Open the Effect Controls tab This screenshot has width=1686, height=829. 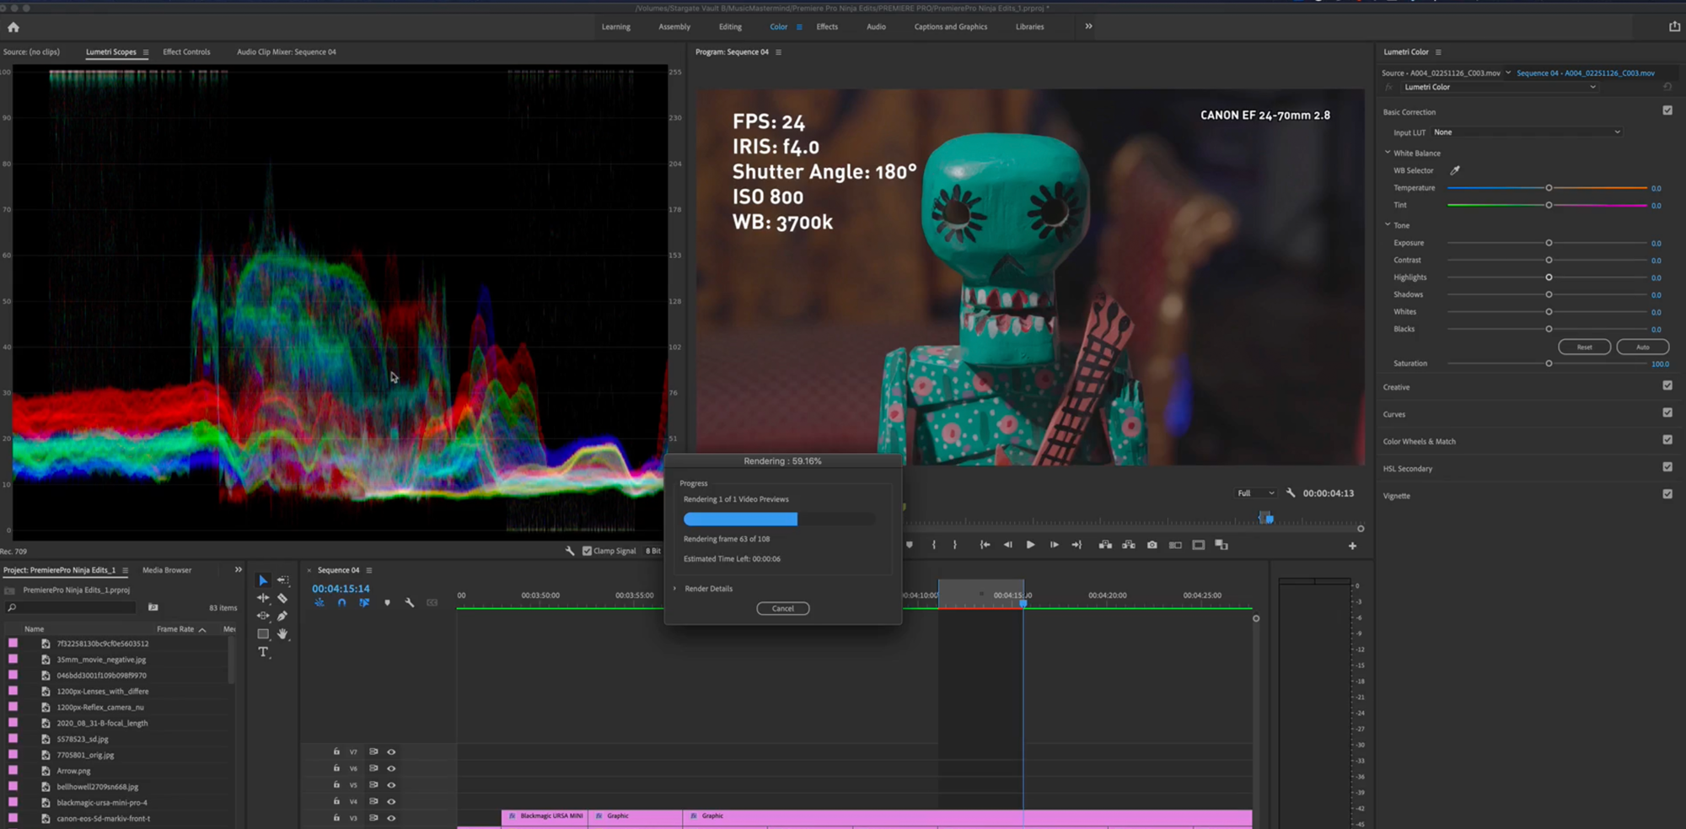[x=186, y=52]
